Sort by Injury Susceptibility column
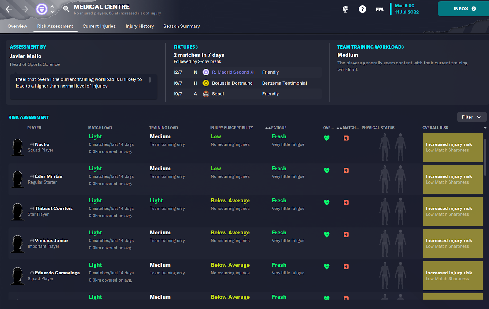 pyautogui.click(x=232, y=128)
